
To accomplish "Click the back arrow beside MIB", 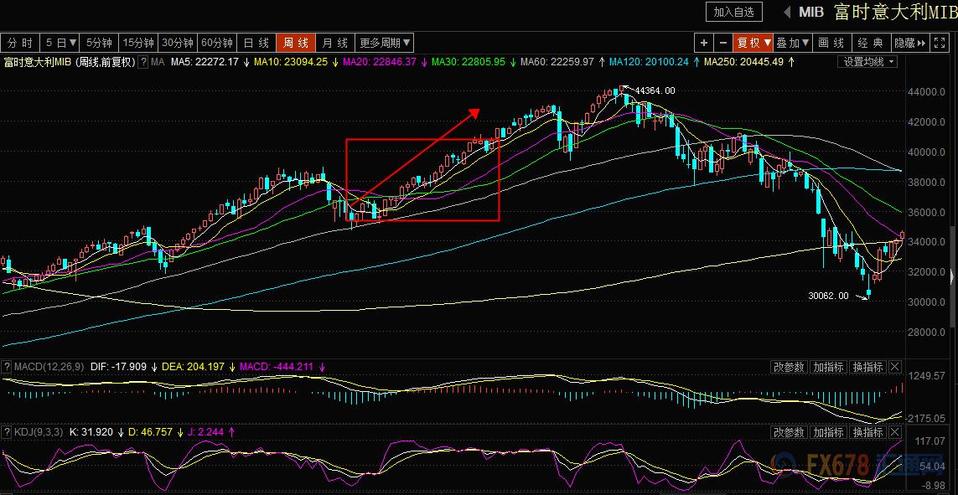I will 786,12.
